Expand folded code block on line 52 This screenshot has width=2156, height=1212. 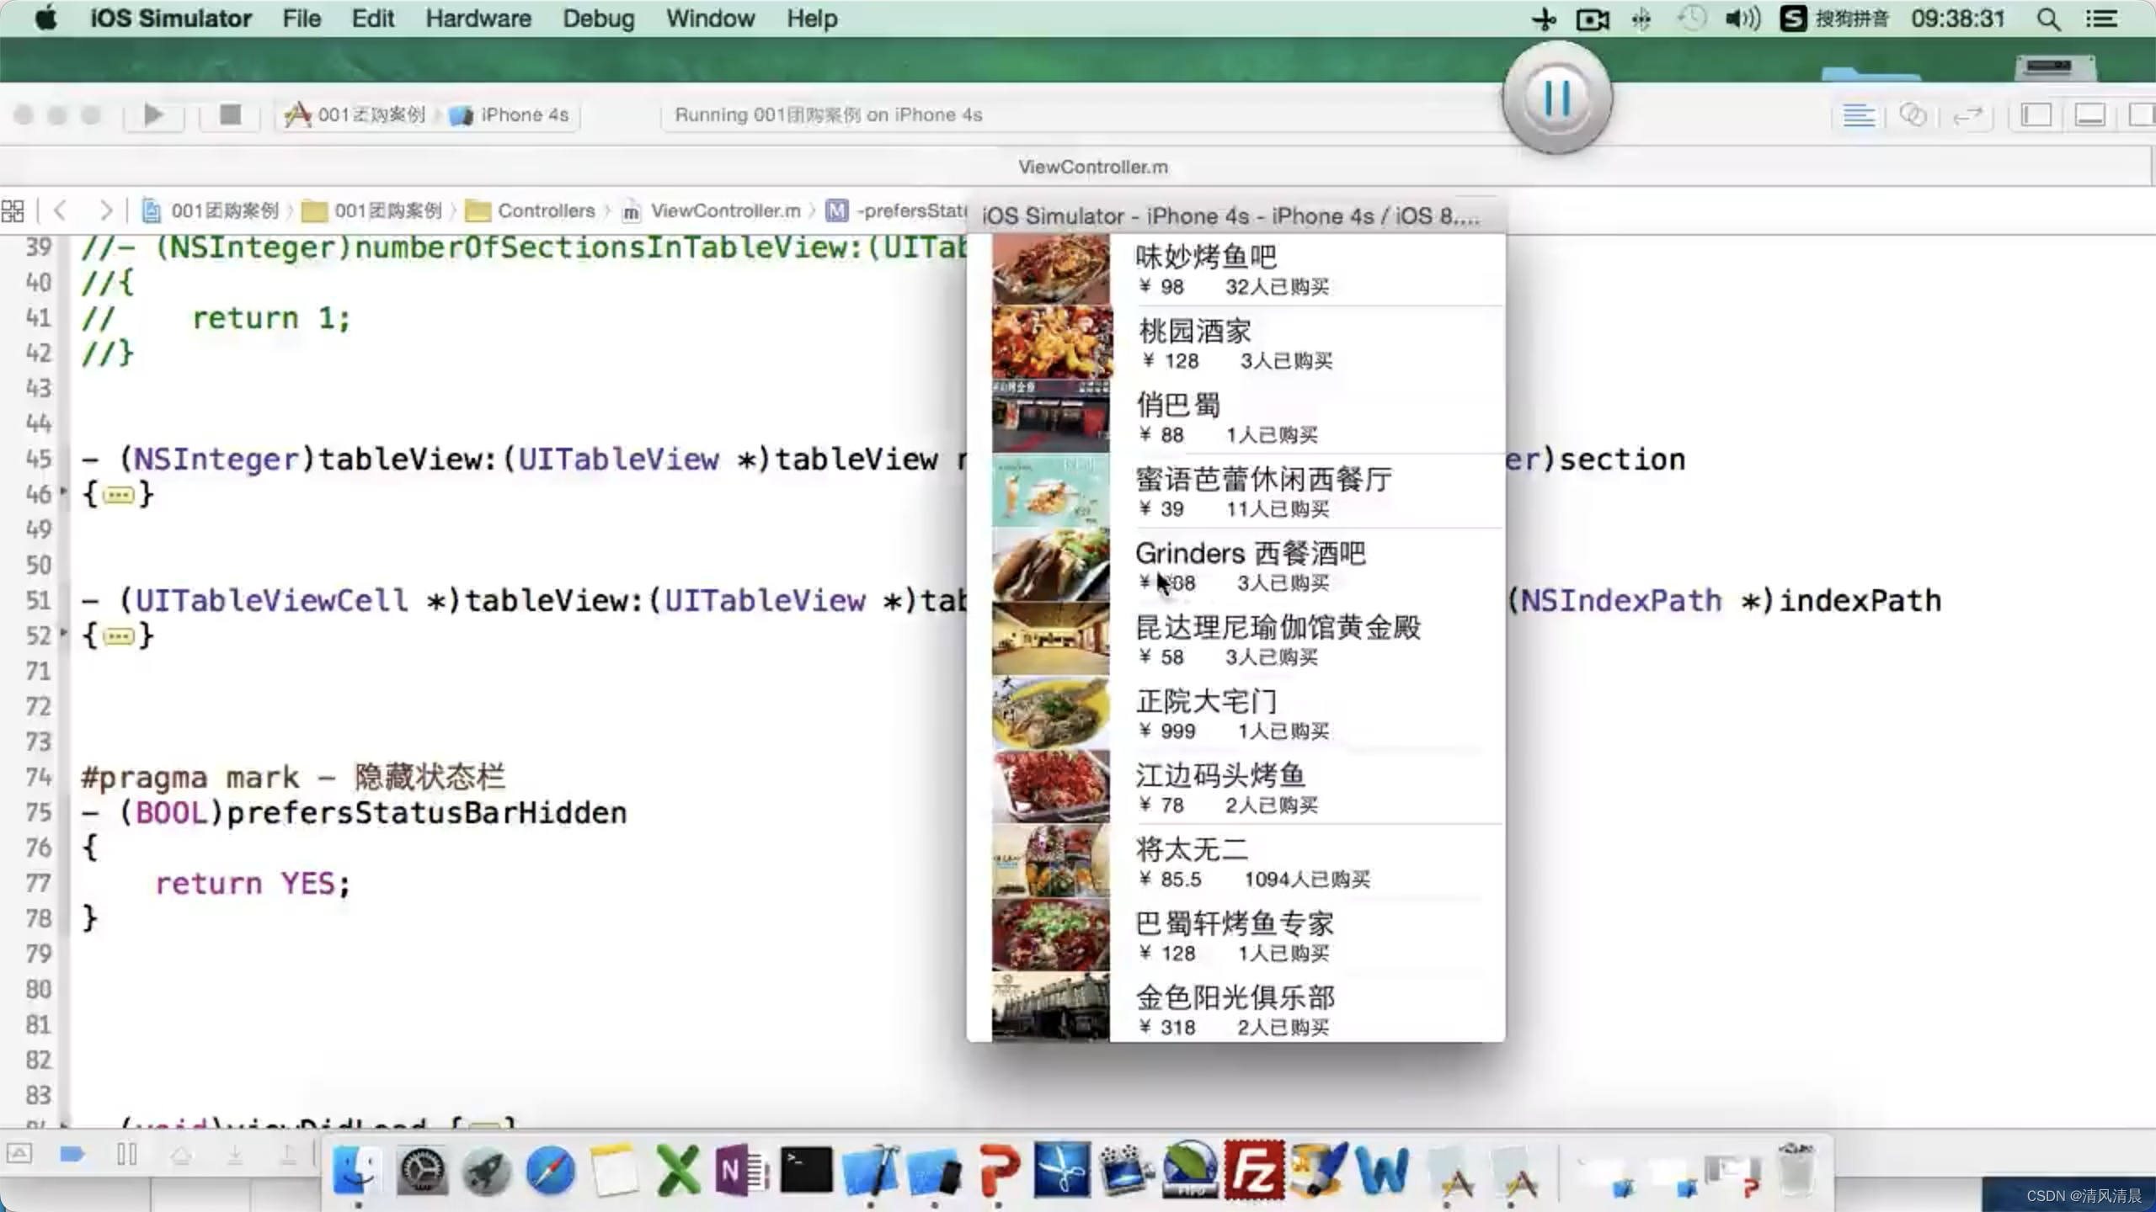click(x=118, y=636)
